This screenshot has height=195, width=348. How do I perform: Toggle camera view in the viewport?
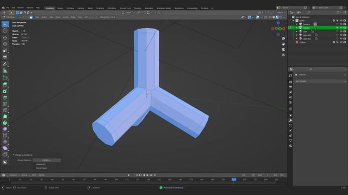pyautogui.click(x=283, y=49)
